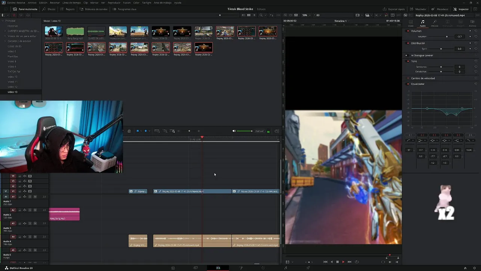The width and height of the screenshot is (481, 271).
Task: Solo track Audio 2 with the S button
Action: [x=30, y=210]
